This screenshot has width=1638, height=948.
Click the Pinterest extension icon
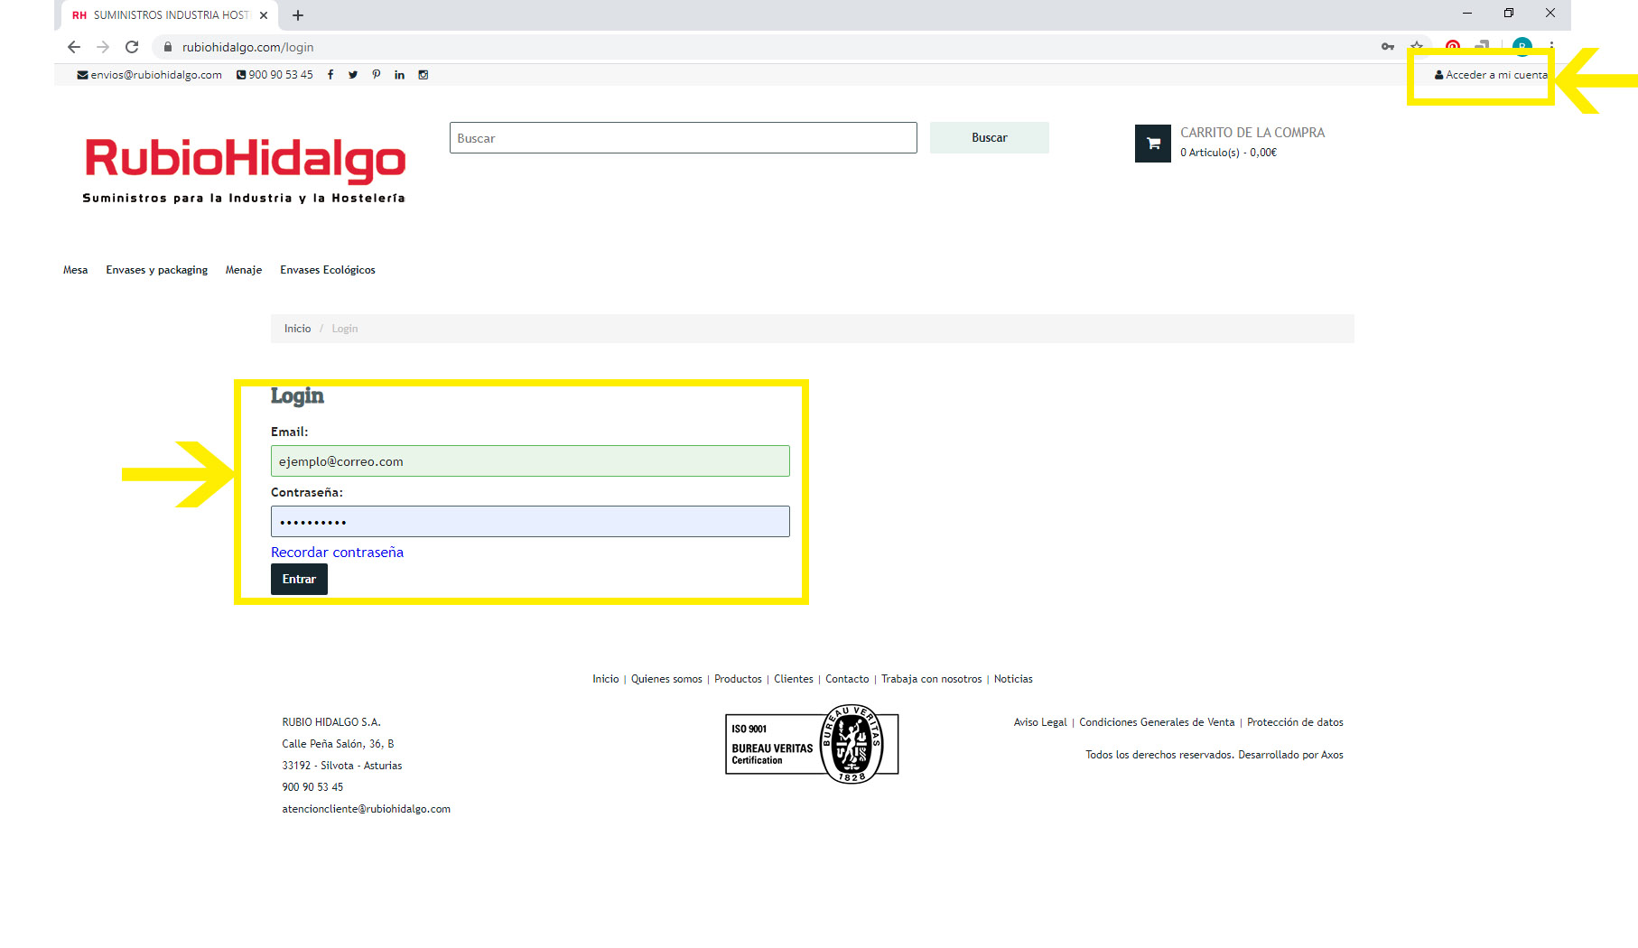(x=1452, y=45)
